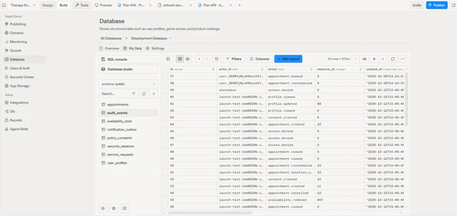This screenshot has height=216, width=457.
Task: Open the Preview tab
Action: 104,5
